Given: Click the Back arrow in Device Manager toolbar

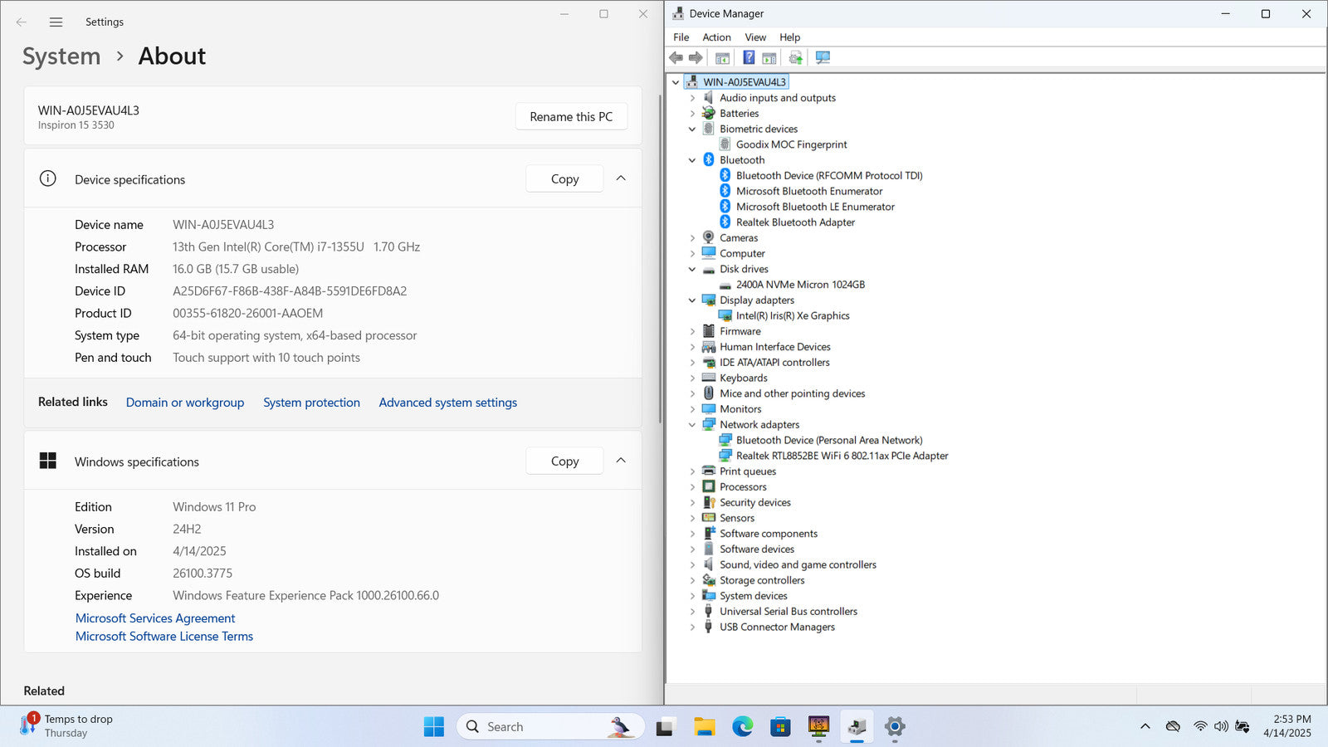Looking at the screenshot, I should click(676, 57).
